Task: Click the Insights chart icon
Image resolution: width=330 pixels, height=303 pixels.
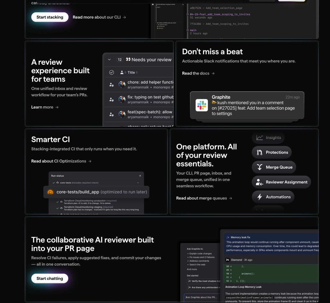Action: [x=259, y=137]
